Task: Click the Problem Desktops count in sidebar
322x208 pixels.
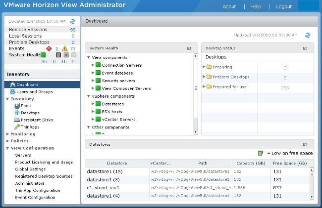Action: 73,42
